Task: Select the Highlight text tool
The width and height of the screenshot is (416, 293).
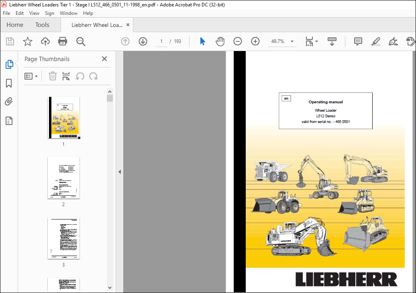Action: [376, 41]
